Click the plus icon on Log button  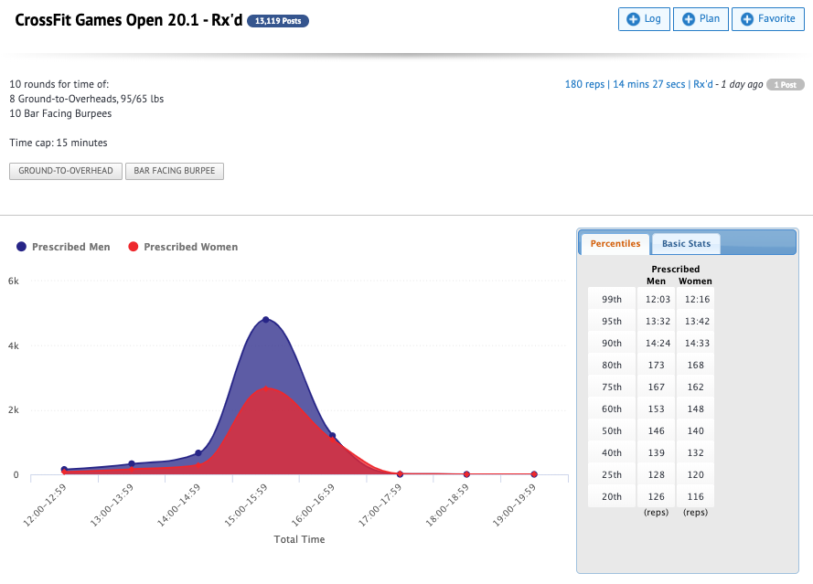pos(633,19)
